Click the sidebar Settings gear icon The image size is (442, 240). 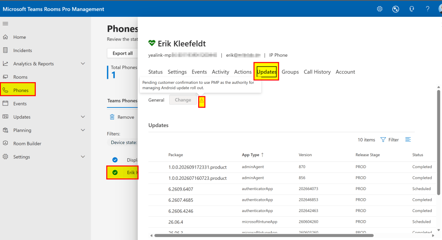pos(5,157)
